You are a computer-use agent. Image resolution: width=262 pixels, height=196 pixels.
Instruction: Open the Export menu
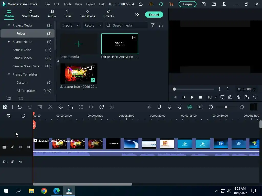click(x=90, y=4)
